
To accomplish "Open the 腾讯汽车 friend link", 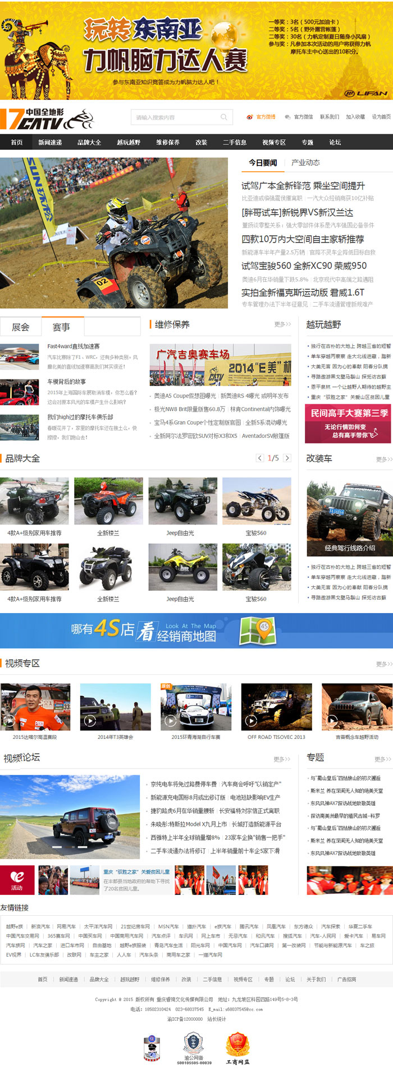I will (249, 926).
